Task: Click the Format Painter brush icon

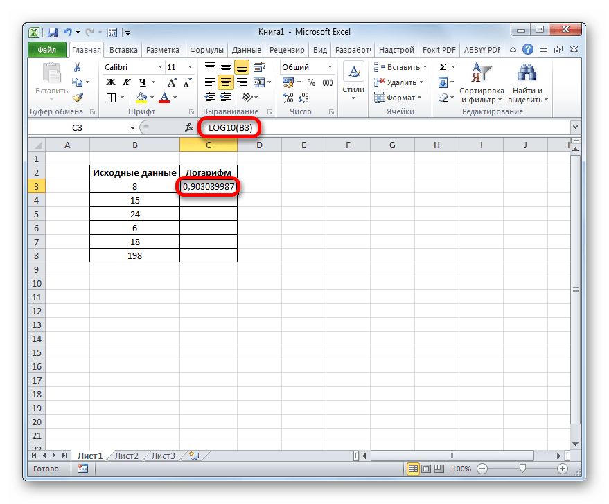Action: pos(78,98)
